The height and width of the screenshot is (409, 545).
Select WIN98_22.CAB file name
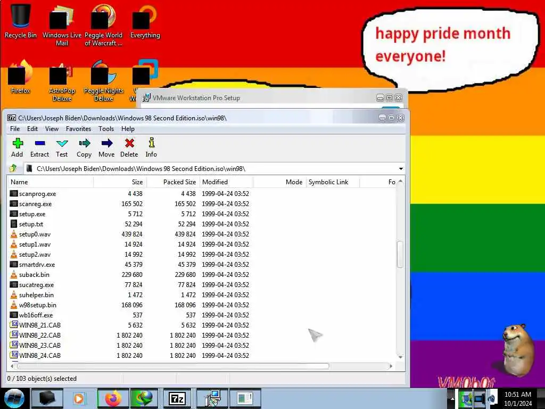point(39,336)
